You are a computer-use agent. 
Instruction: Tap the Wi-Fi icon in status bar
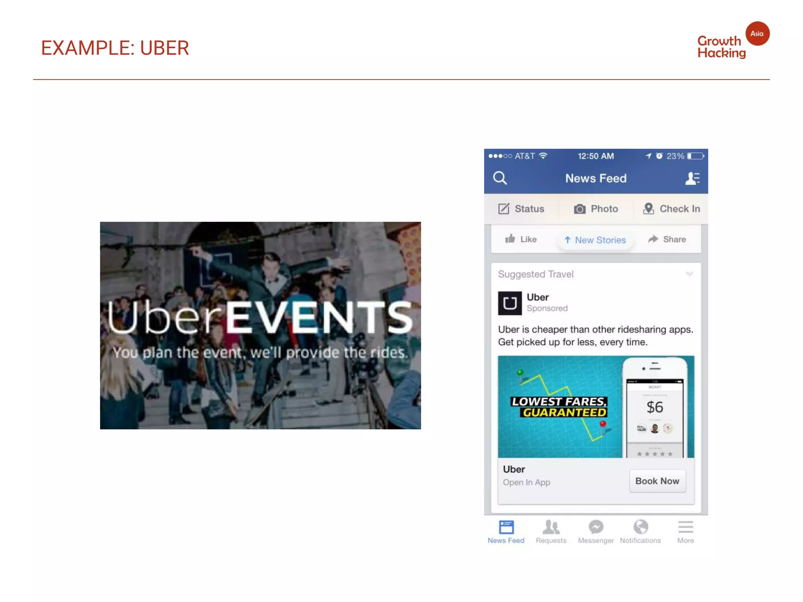tap(543, 156)
